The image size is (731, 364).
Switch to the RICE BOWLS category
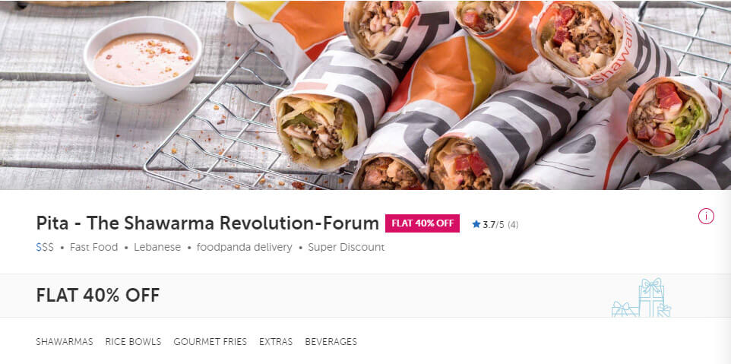pyautogui.click(x=133, y=342)
